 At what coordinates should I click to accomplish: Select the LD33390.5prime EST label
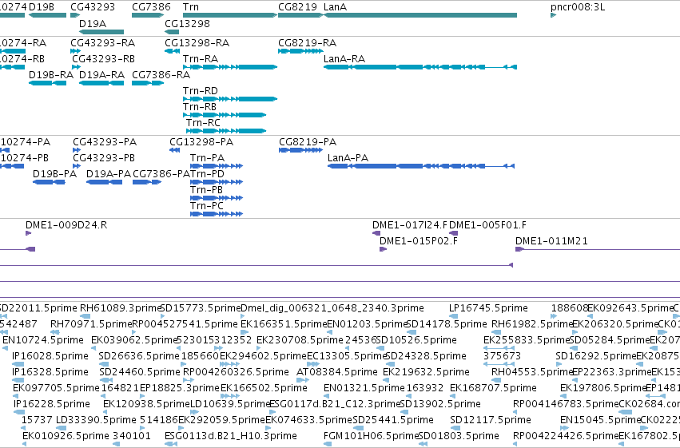[x=96, y=420]
